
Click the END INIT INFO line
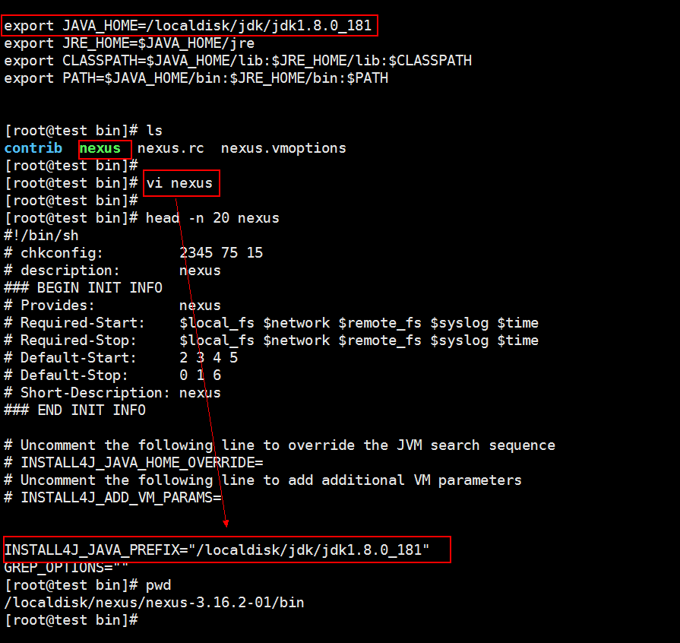coord(75,410)
